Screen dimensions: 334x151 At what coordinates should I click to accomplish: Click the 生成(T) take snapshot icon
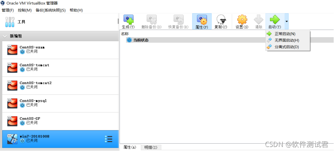click(128, 19)
